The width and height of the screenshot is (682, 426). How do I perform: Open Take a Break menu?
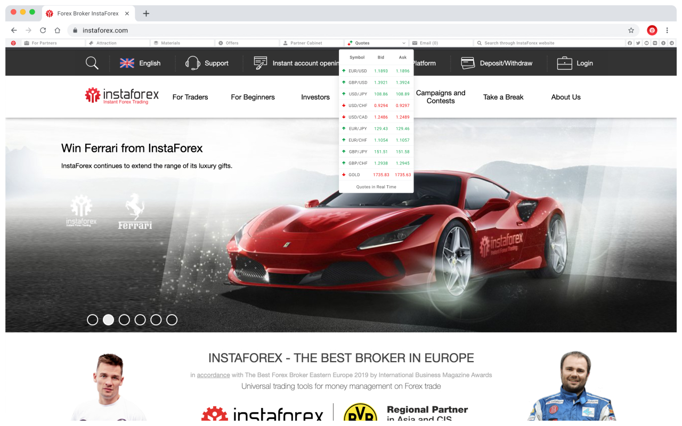tap(503, 97)
